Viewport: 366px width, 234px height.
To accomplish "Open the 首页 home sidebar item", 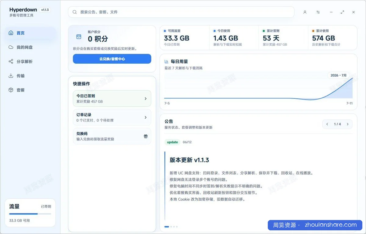I will point(30,33).
